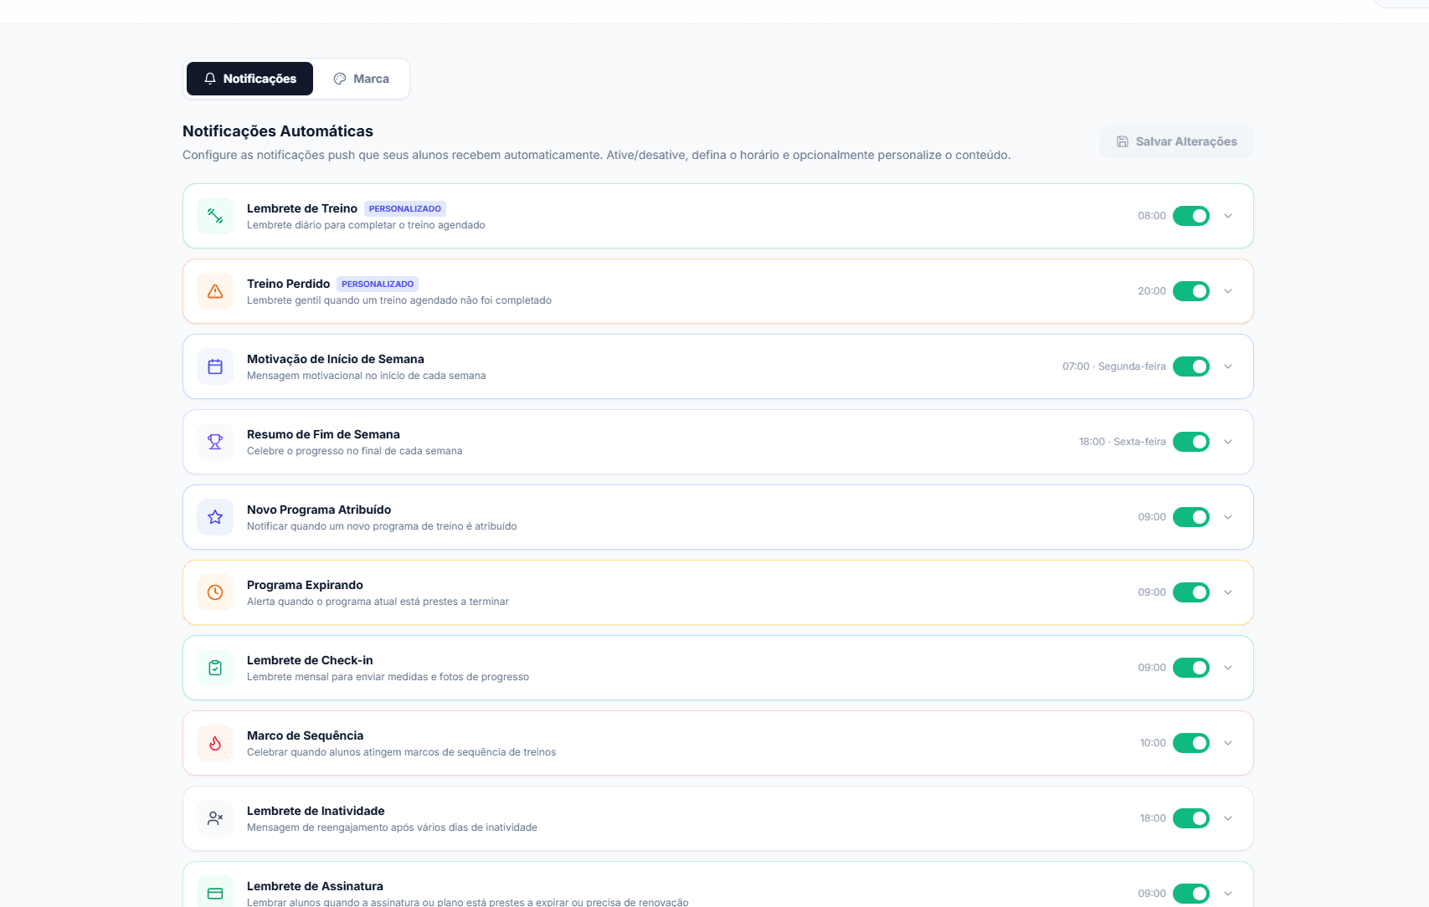The image size is (1429, 907).
Task: Expand Lembrete de Assinatura chevron
Action: (1228, 894)
